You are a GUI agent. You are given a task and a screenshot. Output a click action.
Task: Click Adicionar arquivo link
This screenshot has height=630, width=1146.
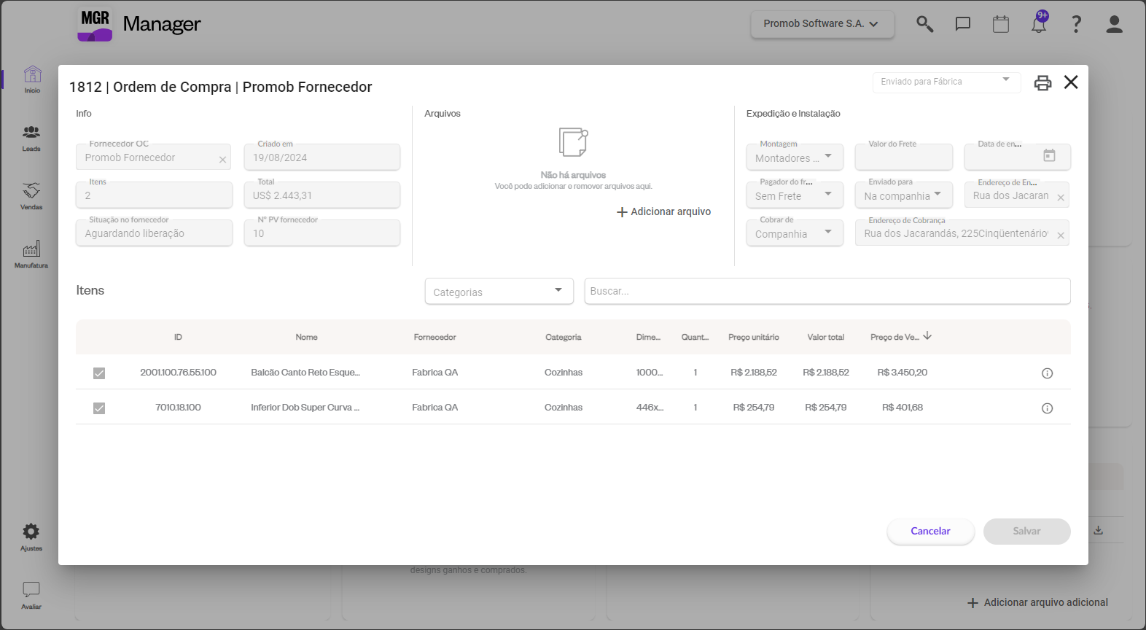pos(663,211)
